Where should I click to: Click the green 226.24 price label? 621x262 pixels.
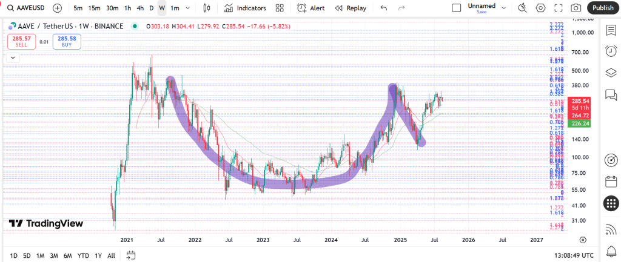pyautogui.click(x=579, y=123)
